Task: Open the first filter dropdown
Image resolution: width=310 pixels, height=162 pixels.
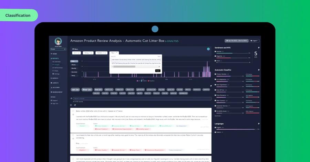Action: pos(76,53)
